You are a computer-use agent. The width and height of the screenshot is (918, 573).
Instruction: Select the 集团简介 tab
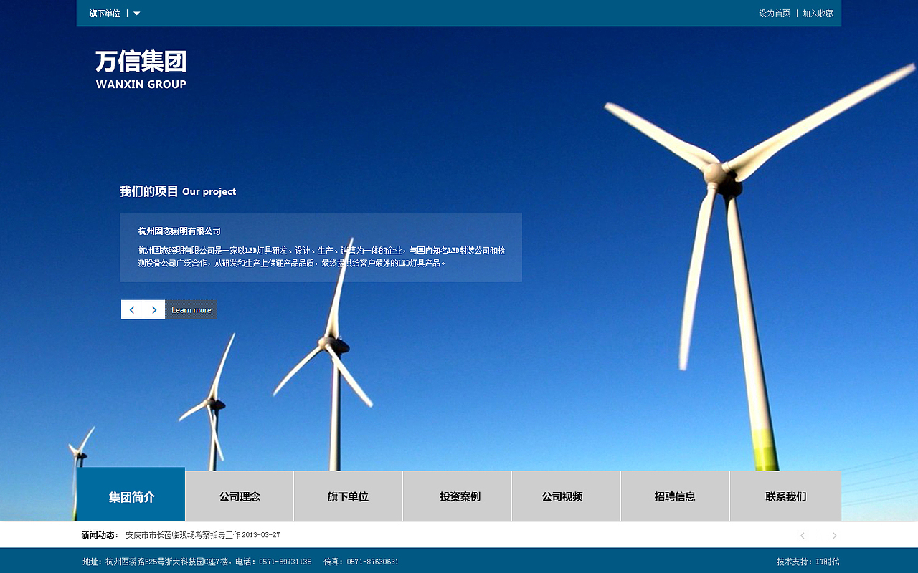point(131,495)
